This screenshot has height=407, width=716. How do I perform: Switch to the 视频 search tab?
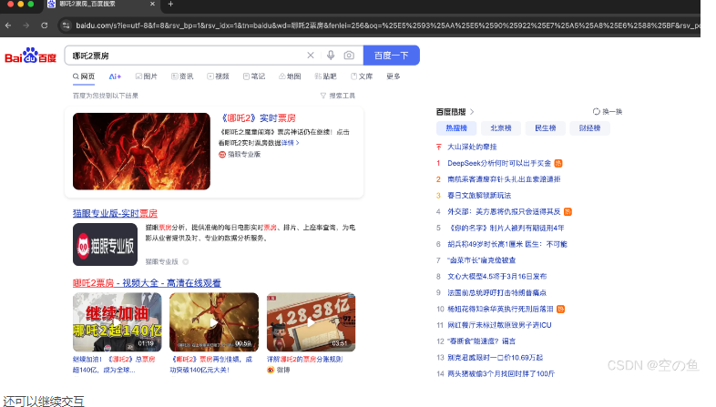217,76
